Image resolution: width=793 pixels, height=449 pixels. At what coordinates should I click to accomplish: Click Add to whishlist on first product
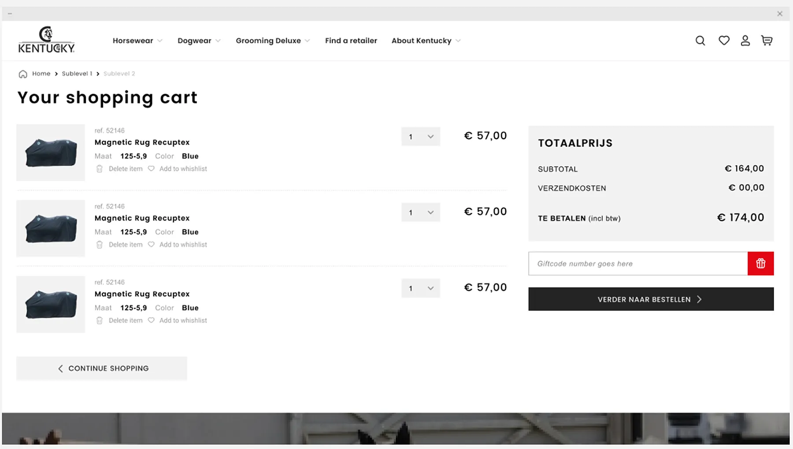(x=183, y=169)
